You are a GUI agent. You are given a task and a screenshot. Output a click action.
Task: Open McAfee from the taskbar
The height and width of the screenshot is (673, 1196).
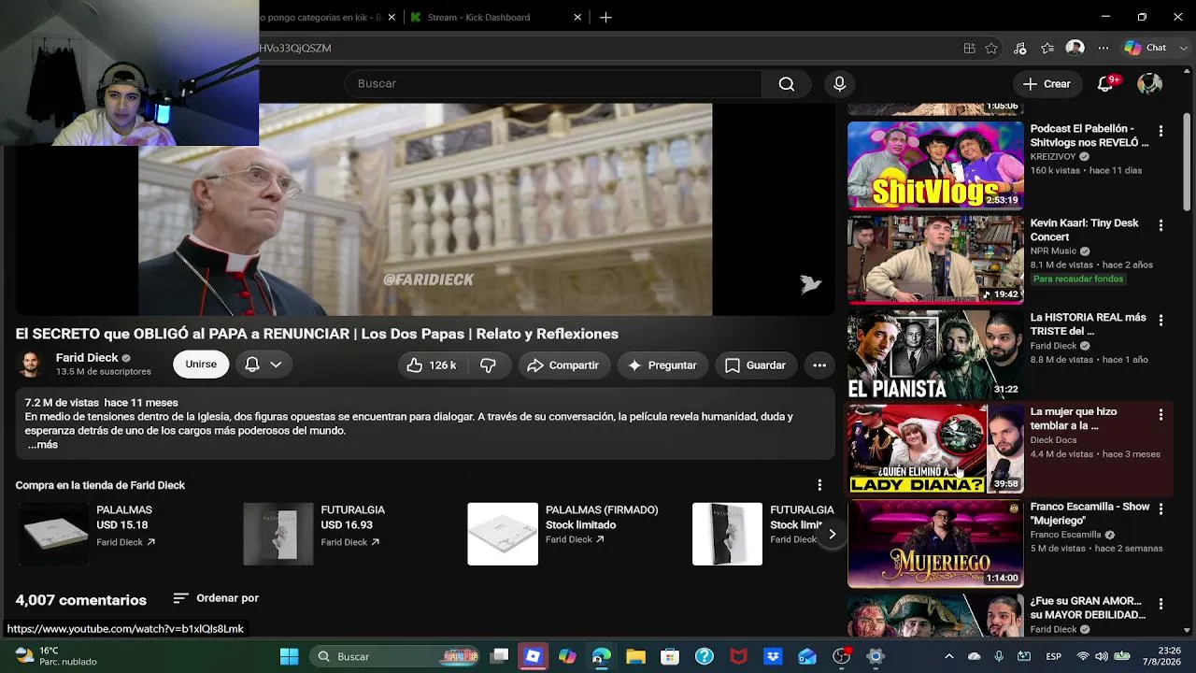738,656
